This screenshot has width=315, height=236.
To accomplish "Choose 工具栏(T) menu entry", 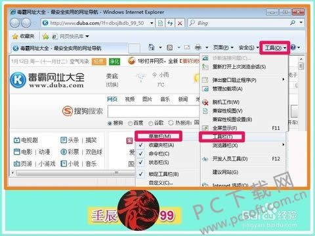I will coord(222,137).
